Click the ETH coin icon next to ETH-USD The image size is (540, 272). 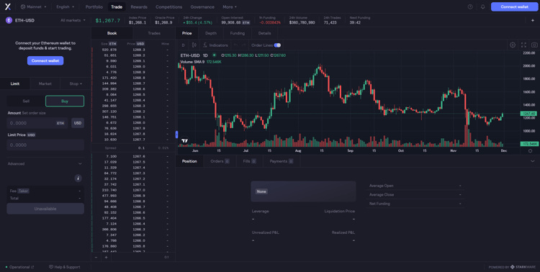(x=9, y=20)
